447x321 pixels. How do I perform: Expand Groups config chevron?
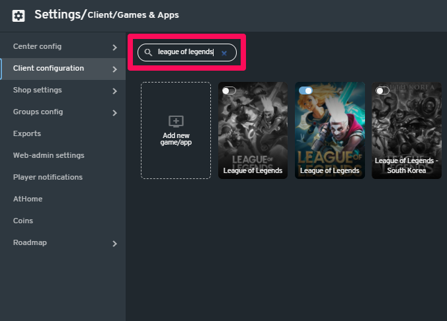coord(114,113)
